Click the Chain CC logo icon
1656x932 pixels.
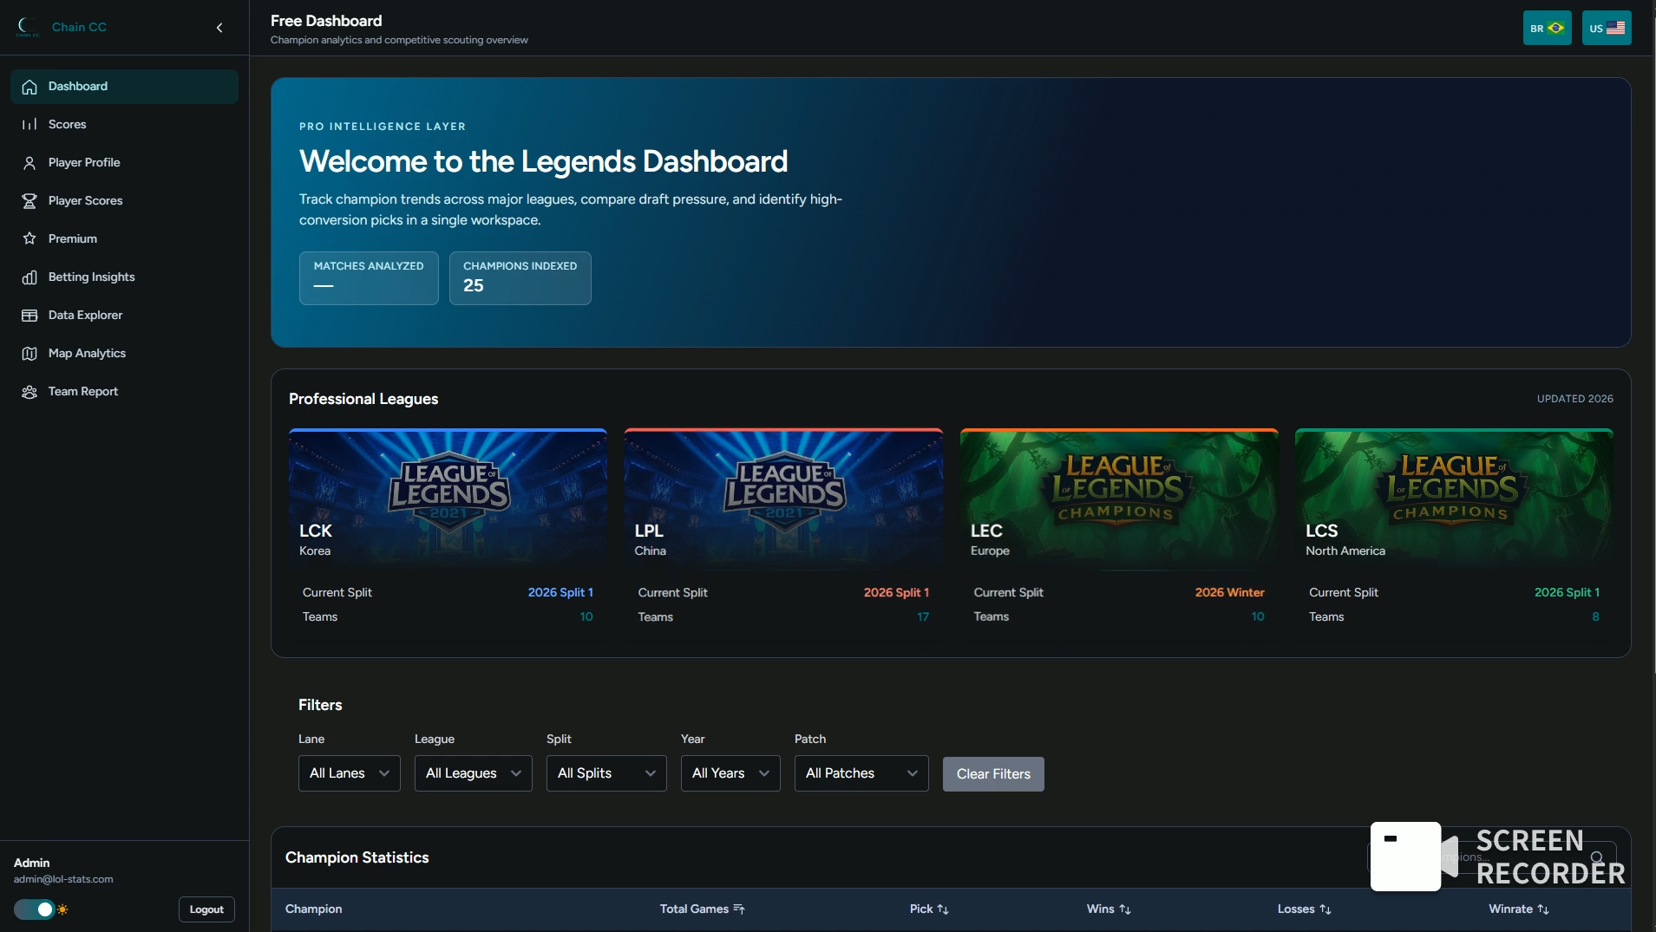(27, 27)
